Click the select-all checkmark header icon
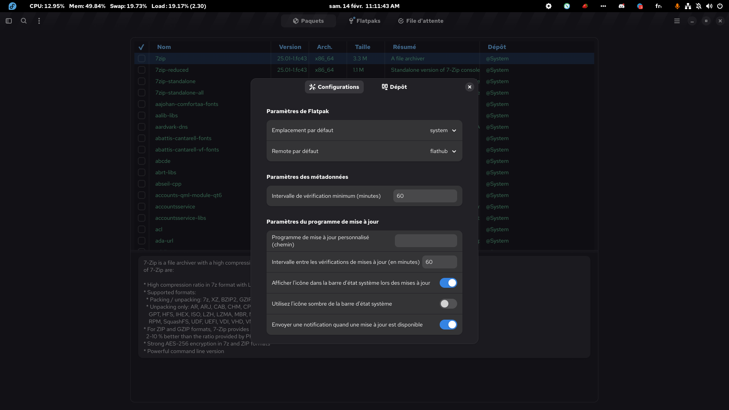Image resolution: width=729 pixels, height=410 pixels. pos(141,47)
